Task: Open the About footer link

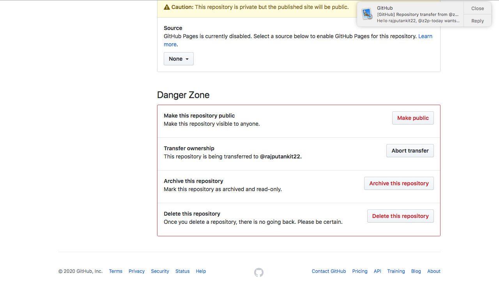Action: coord(434,271)
